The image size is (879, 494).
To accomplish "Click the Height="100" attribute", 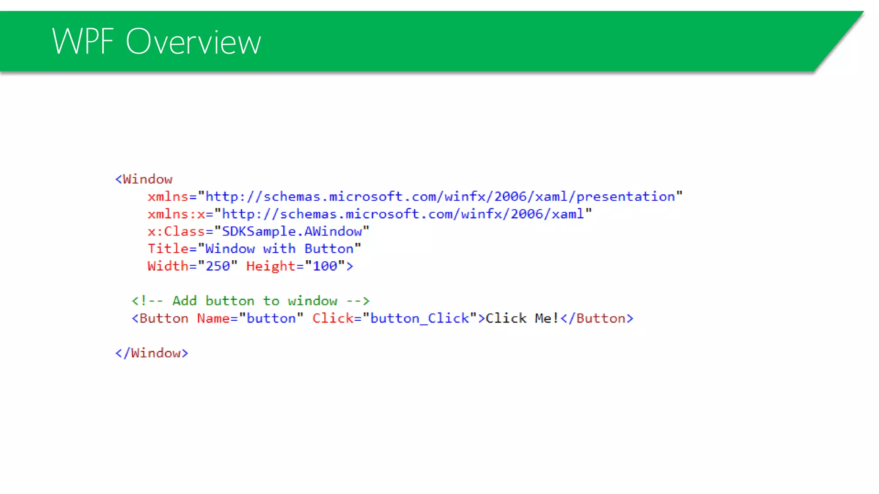I will click(x=296, y=266).
